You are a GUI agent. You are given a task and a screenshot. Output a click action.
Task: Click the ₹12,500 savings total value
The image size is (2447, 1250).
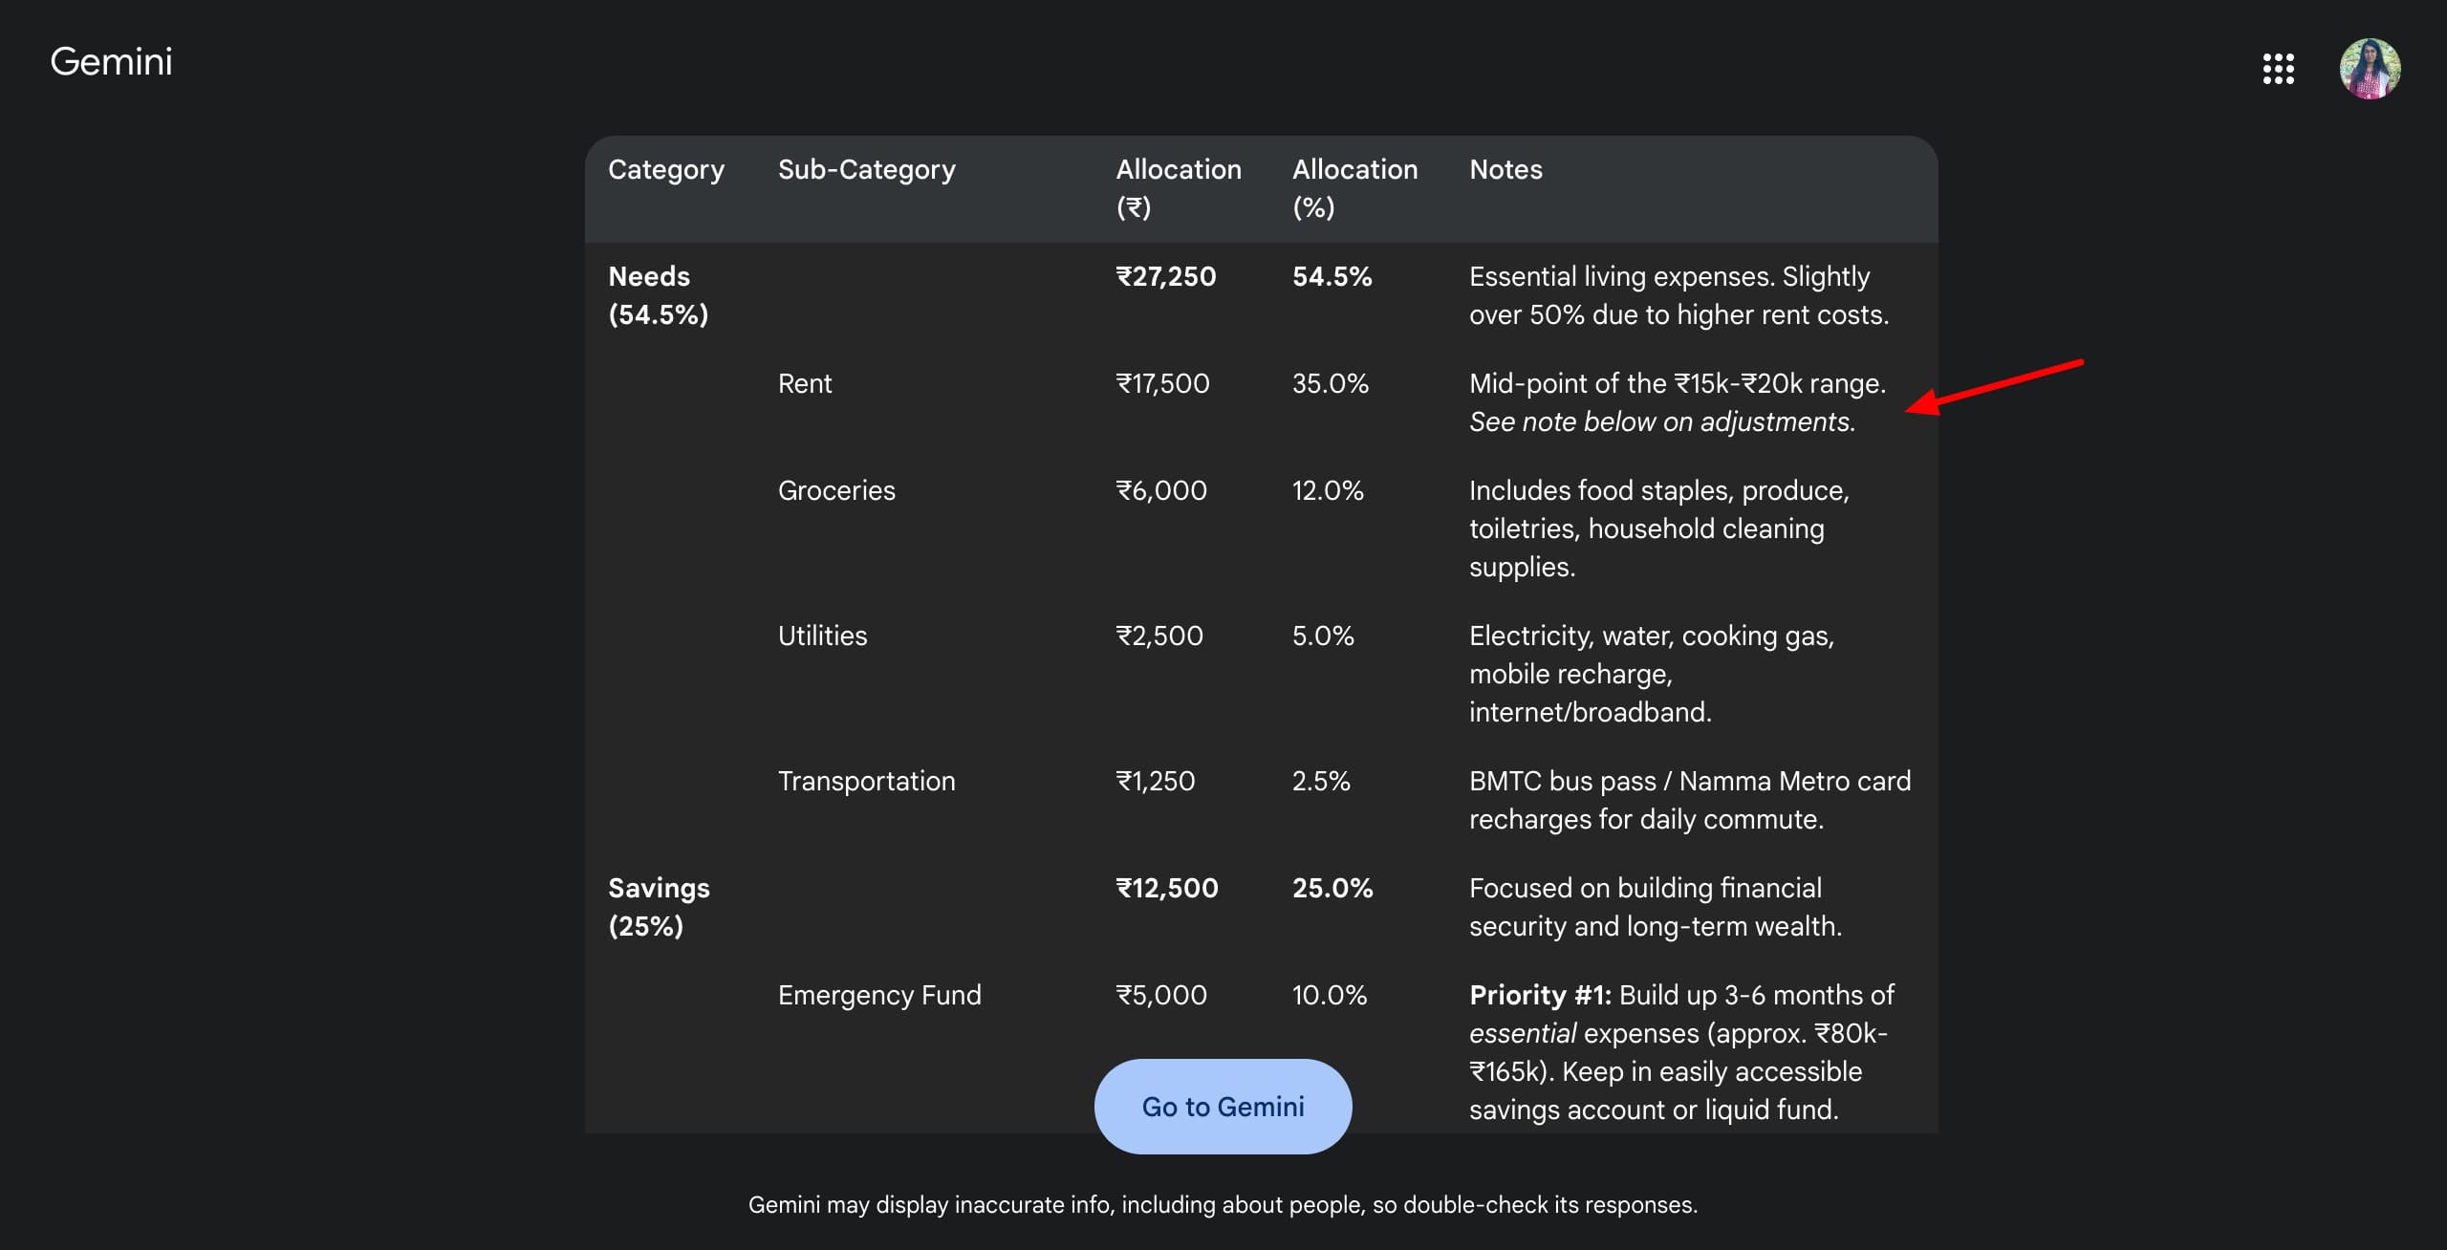1166,889
